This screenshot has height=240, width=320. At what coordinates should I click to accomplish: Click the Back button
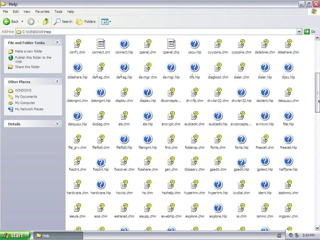click(x=11, y=22)
